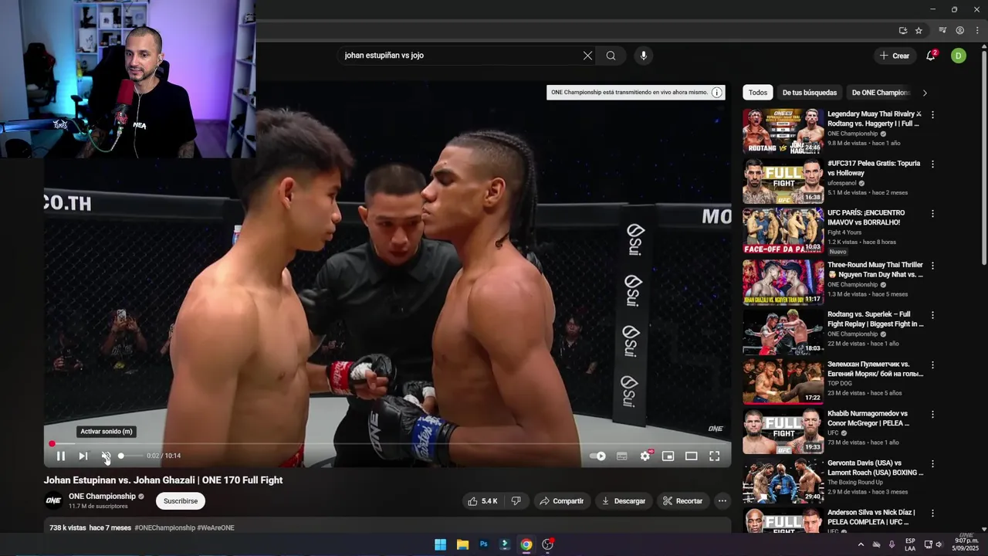
Task: Open Three-Round Muay Thai Thriller video title
Action: 875,270
